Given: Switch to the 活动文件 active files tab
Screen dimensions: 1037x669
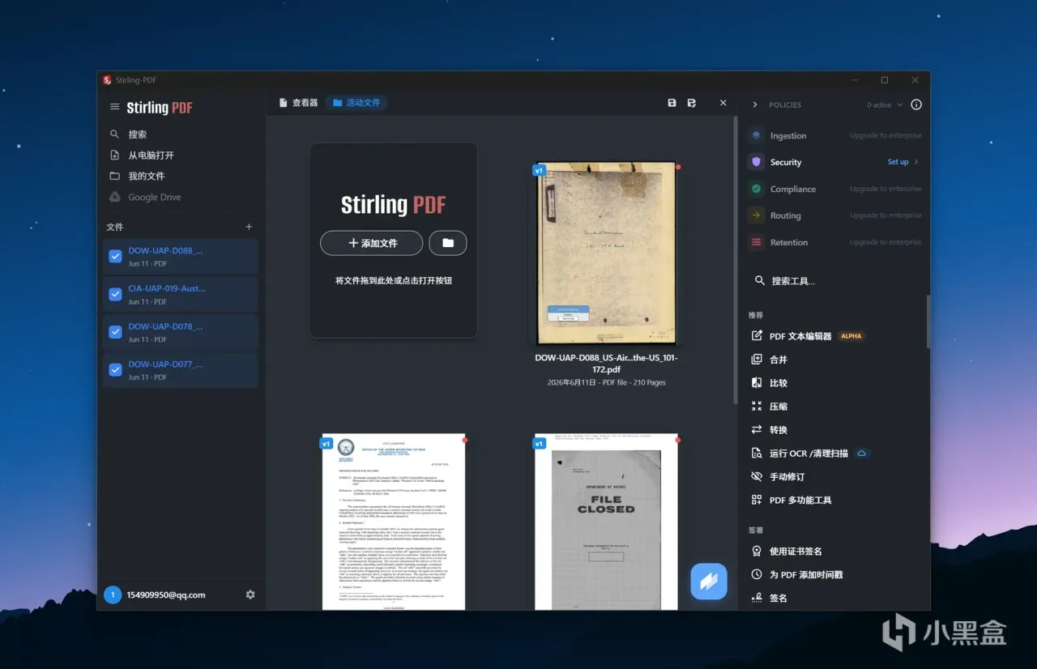Looking at the screenshot, I should click(x=356, y=103).
